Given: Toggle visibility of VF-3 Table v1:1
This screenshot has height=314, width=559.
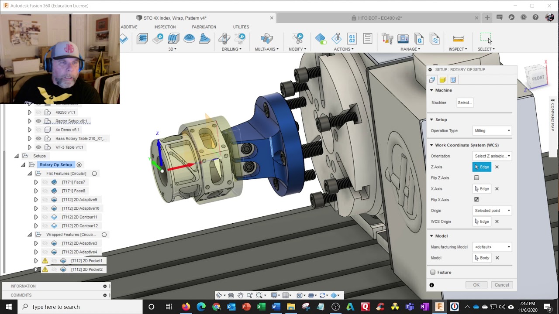Looking at the screenshot, I should 38,147.
